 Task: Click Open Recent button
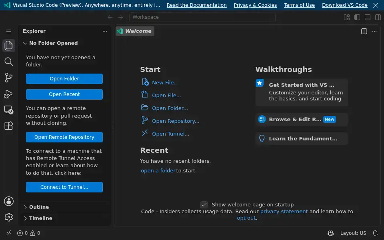[x=64, y=94]
